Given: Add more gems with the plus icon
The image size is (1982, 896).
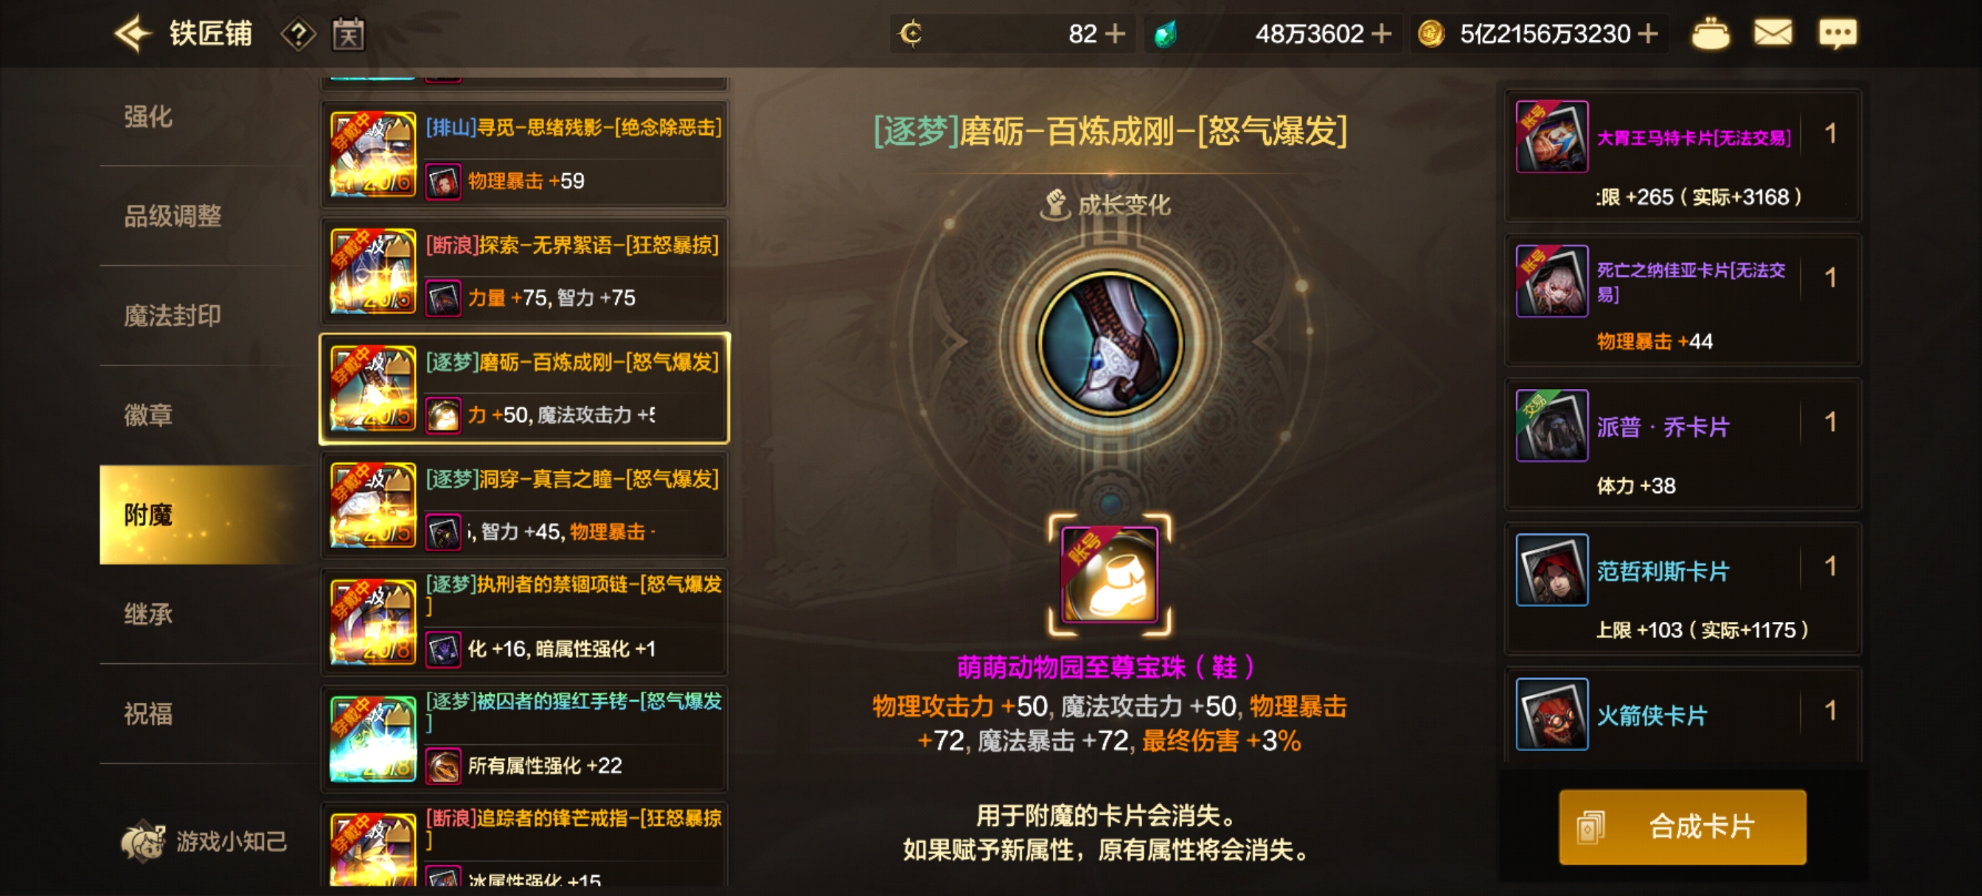Looking at the screenshot, I should (x=1381, y=34).
